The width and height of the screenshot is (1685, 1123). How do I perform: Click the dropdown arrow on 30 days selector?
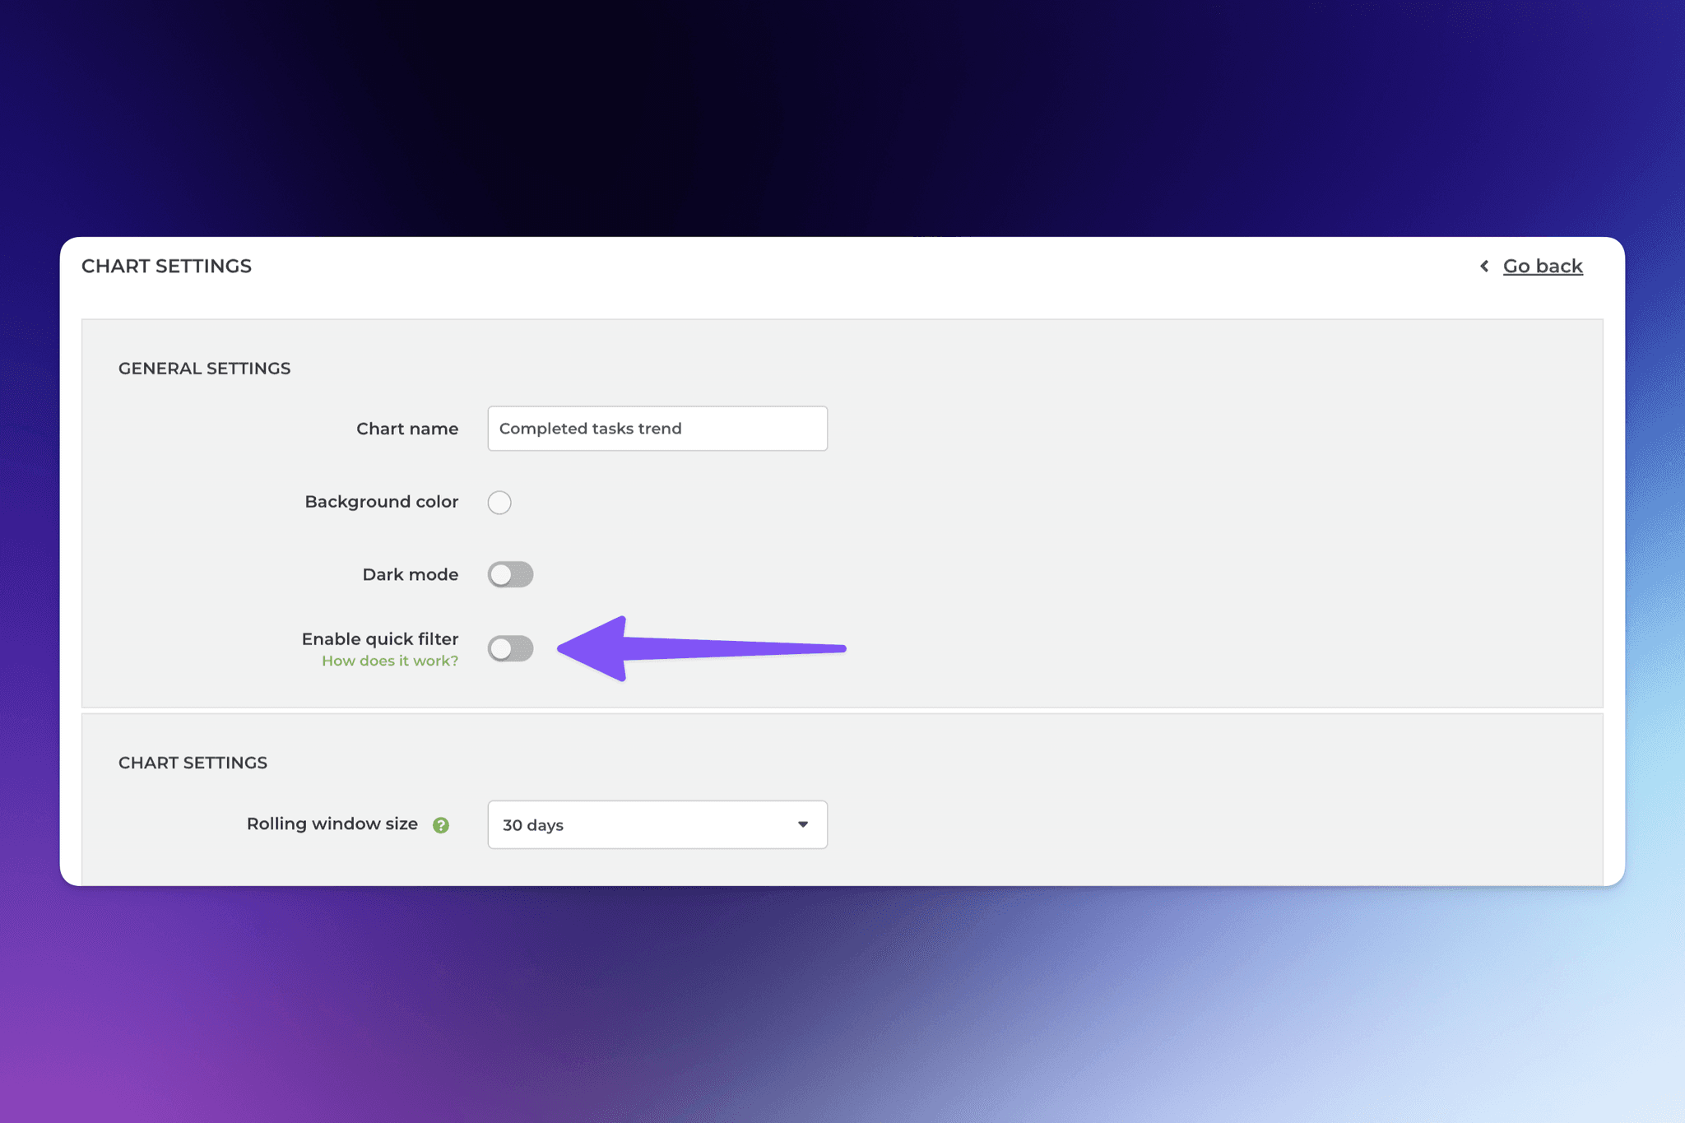(802, 824)
